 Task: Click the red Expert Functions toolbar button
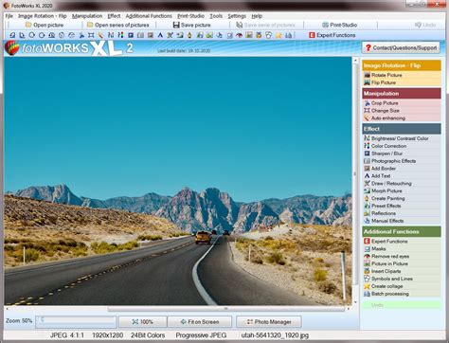click(x=332, y=35)
